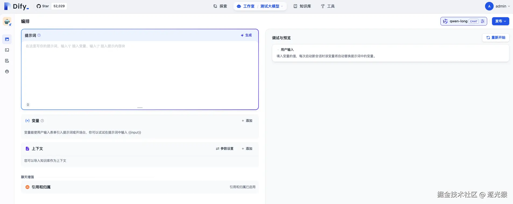Click the prompt character count 0
The height and width of the screenshot is (204, 513).
[x=28, y=105]
